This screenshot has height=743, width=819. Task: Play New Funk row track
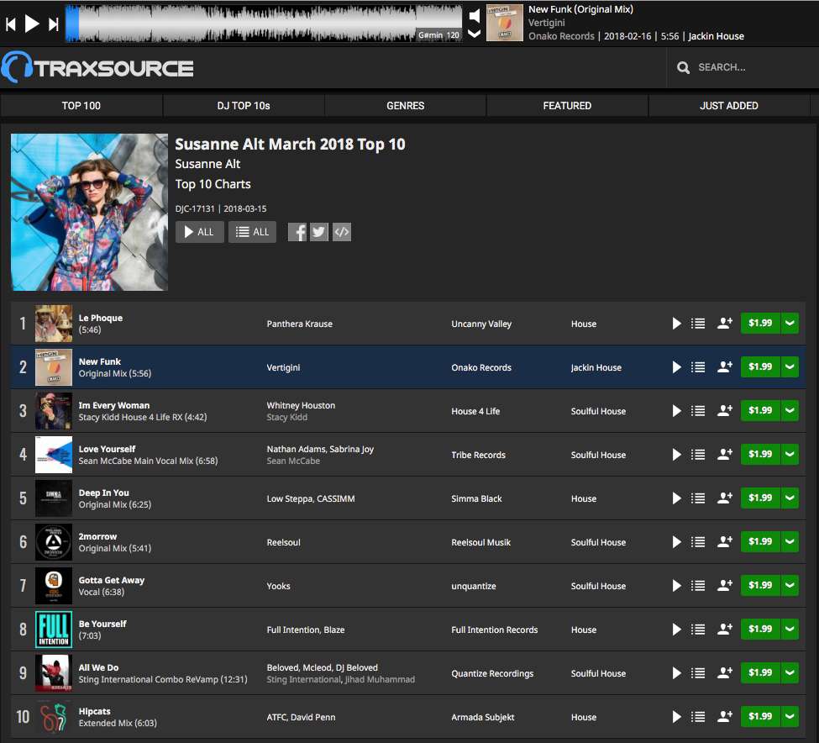pos(676,367)
